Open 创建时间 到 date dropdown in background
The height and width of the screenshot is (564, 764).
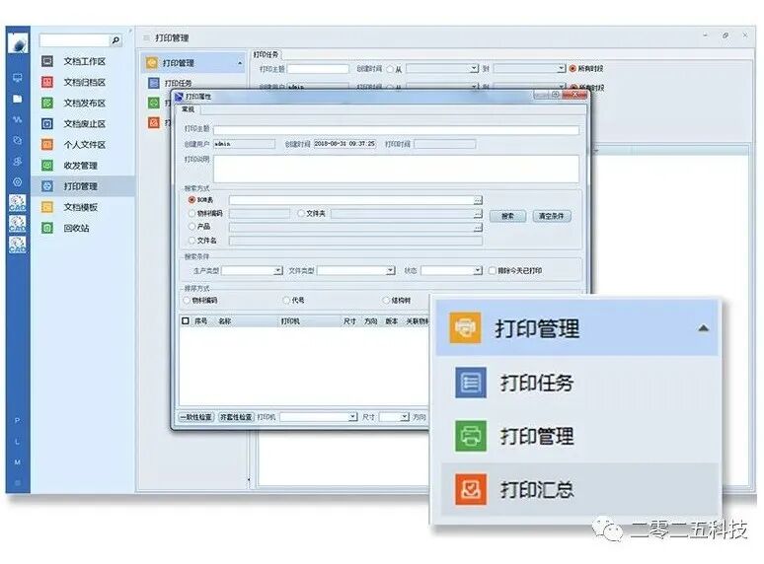(x=562, y=69)
